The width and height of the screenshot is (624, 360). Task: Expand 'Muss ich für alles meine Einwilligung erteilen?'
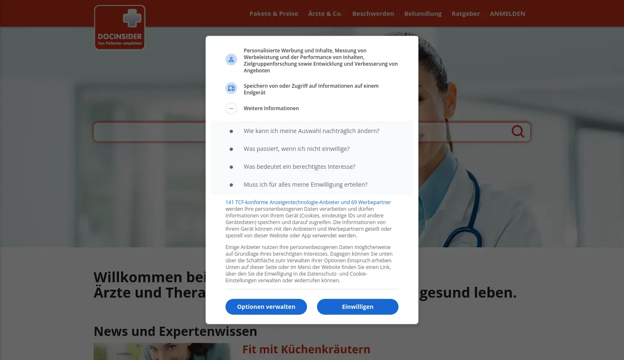point(305,185)
